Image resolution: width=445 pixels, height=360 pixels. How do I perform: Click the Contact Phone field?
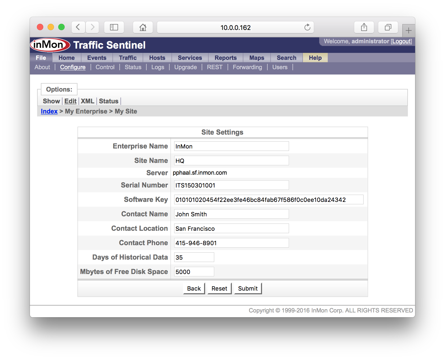coord(231,243)
